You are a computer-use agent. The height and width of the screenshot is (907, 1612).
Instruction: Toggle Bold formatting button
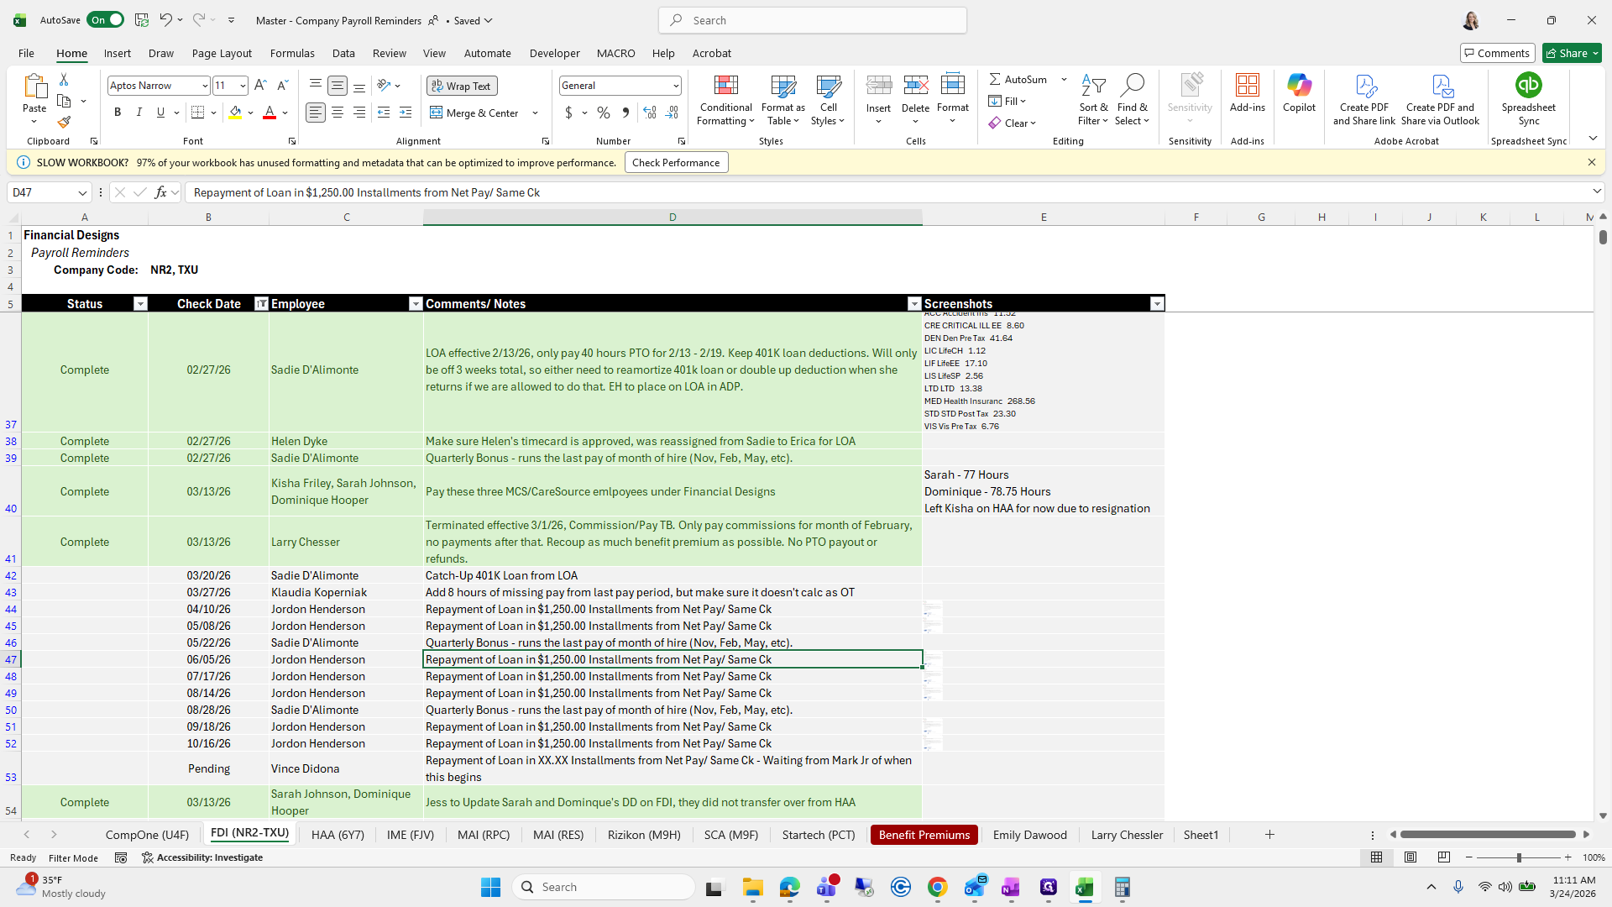(x=118, y=113)
